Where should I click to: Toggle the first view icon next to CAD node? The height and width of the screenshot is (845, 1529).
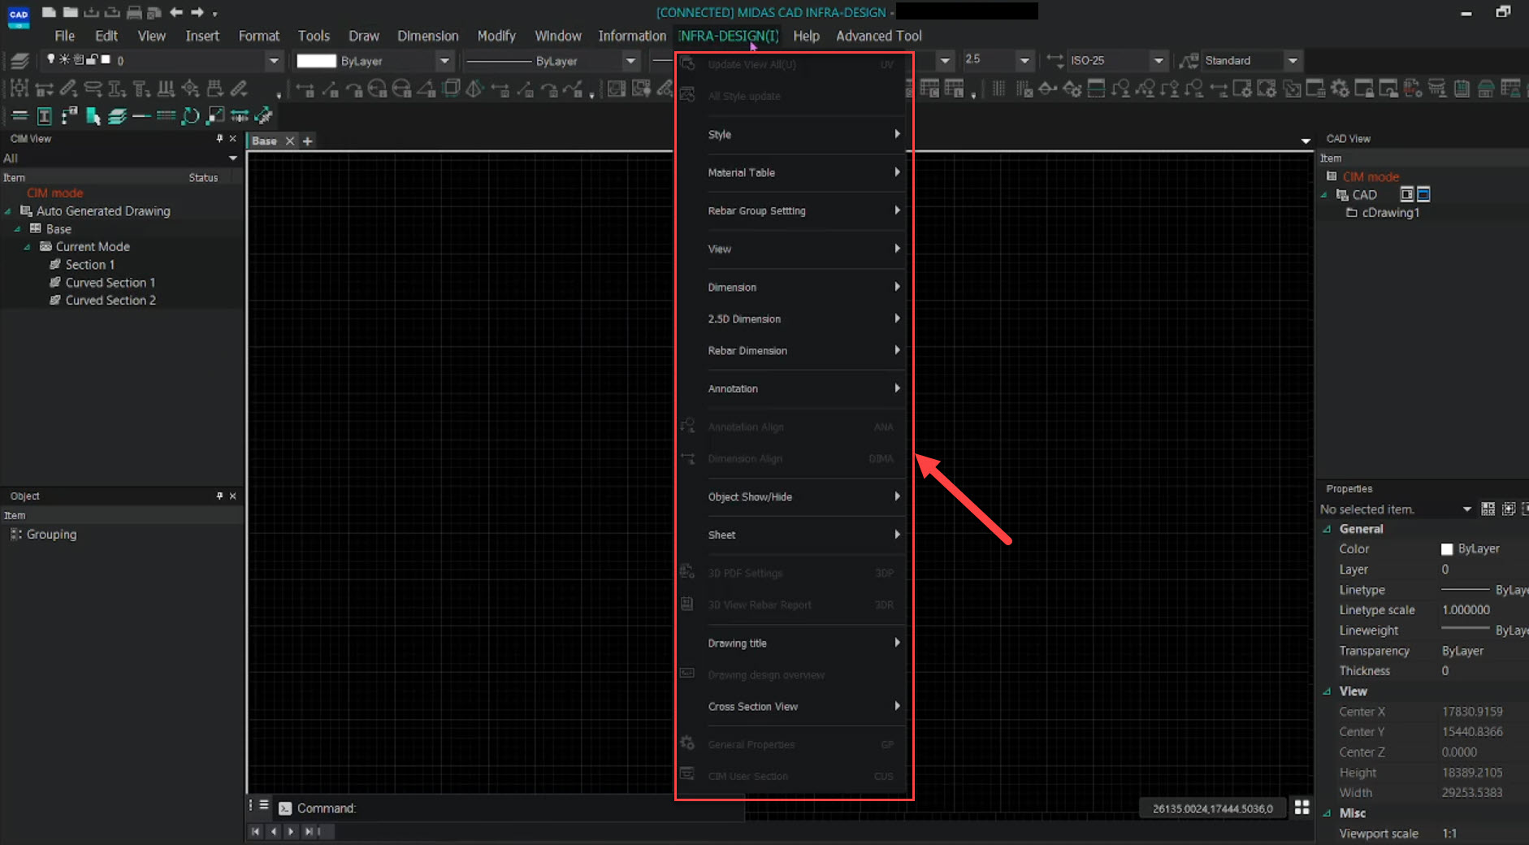click(1407, 194)
